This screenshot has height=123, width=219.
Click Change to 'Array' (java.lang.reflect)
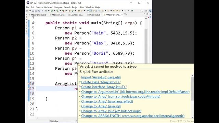pyautogui.click(x=107, y=101)
